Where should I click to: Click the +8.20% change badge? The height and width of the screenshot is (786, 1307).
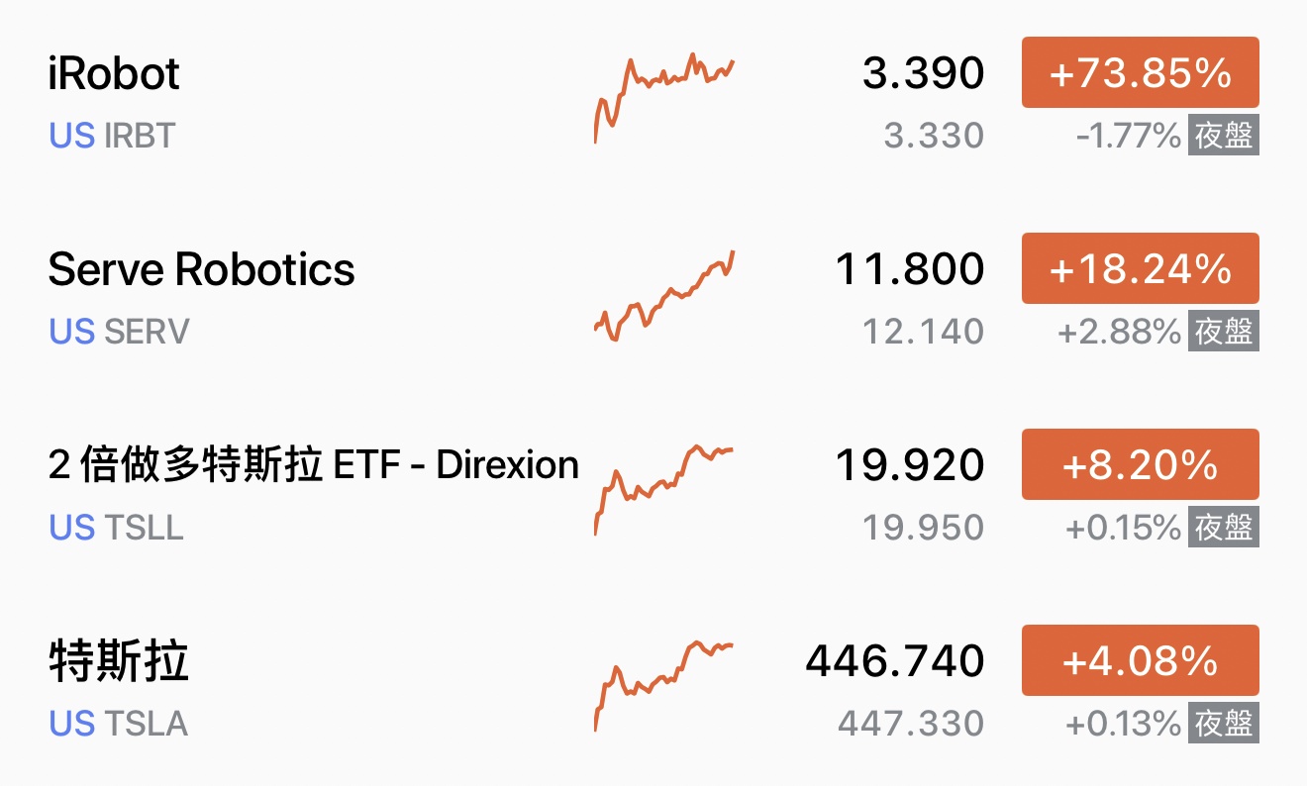[x=1140, y=465]
